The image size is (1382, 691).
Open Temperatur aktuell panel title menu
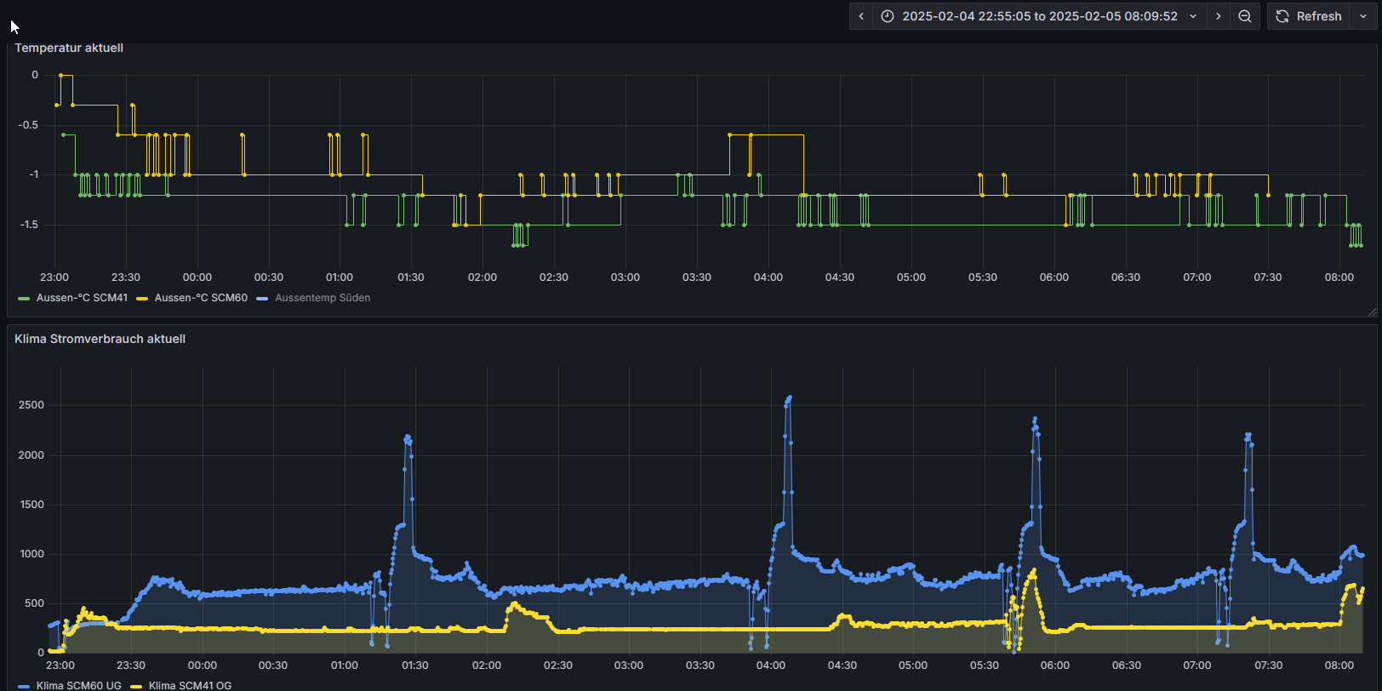pyautogui.click(x=69, y=48)
